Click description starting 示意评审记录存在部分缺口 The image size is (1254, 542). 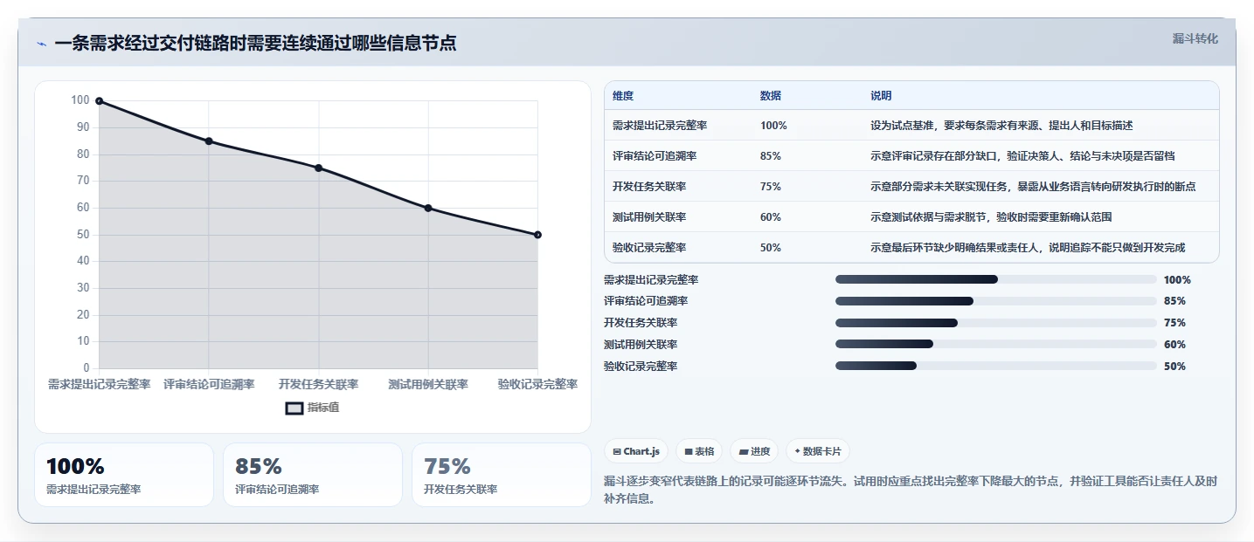(1022, 156)
